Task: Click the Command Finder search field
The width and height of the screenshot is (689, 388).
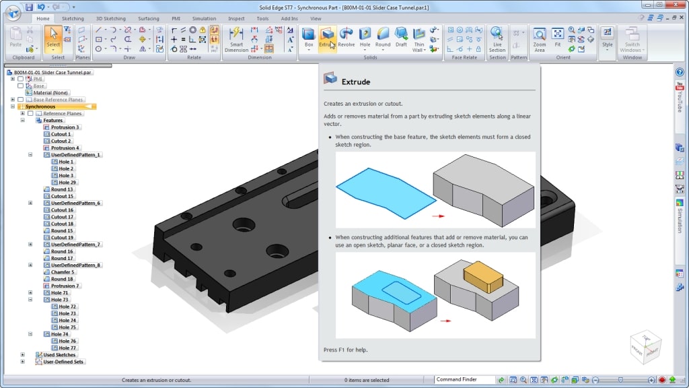Action: click(x=465, y=380)
